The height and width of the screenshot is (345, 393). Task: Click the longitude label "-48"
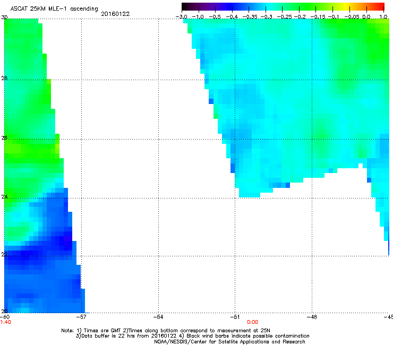tap(312, 317)
